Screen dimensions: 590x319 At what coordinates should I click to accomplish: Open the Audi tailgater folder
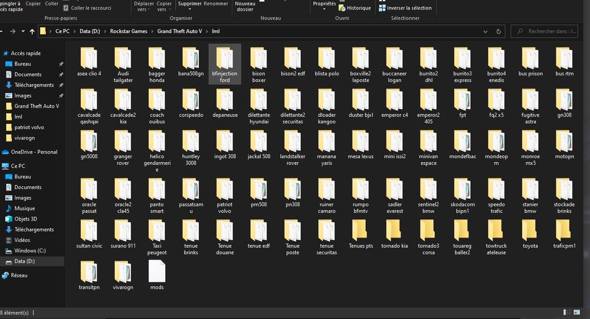click(123, 65)
